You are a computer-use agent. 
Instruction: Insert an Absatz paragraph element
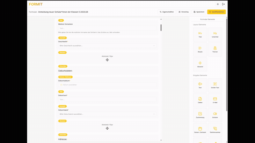tap(200, 49)
